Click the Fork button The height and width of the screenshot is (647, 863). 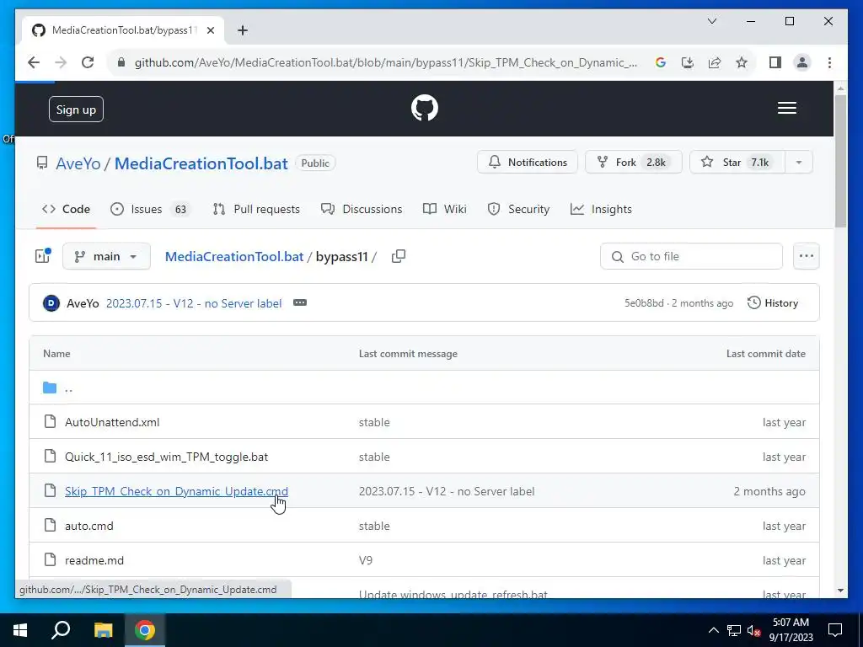point(634,163)
